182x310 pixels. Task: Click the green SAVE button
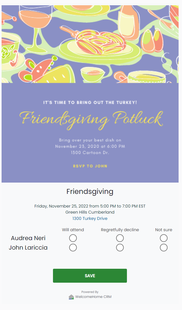[90, 276]
